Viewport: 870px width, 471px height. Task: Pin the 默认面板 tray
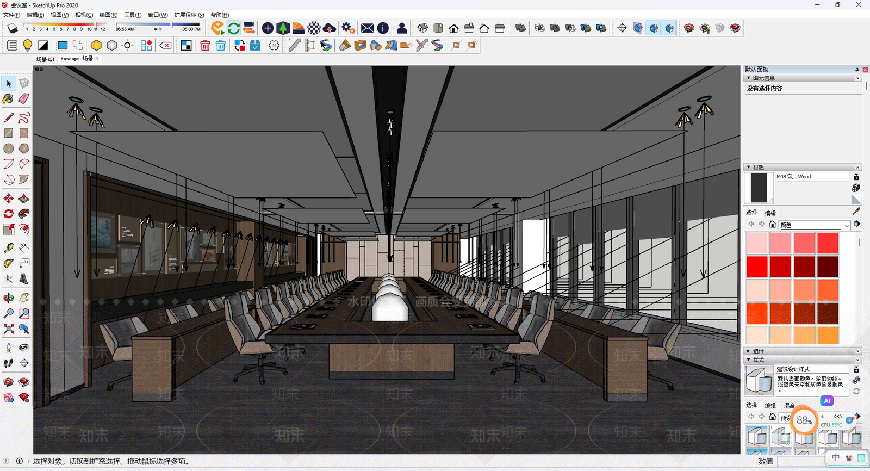coord(857,70)
